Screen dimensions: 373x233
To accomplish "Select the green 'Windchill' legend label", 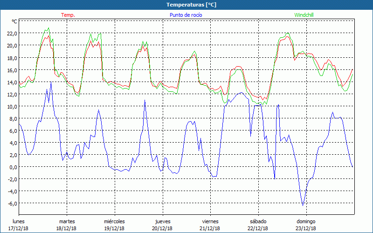I will (304, 15).
